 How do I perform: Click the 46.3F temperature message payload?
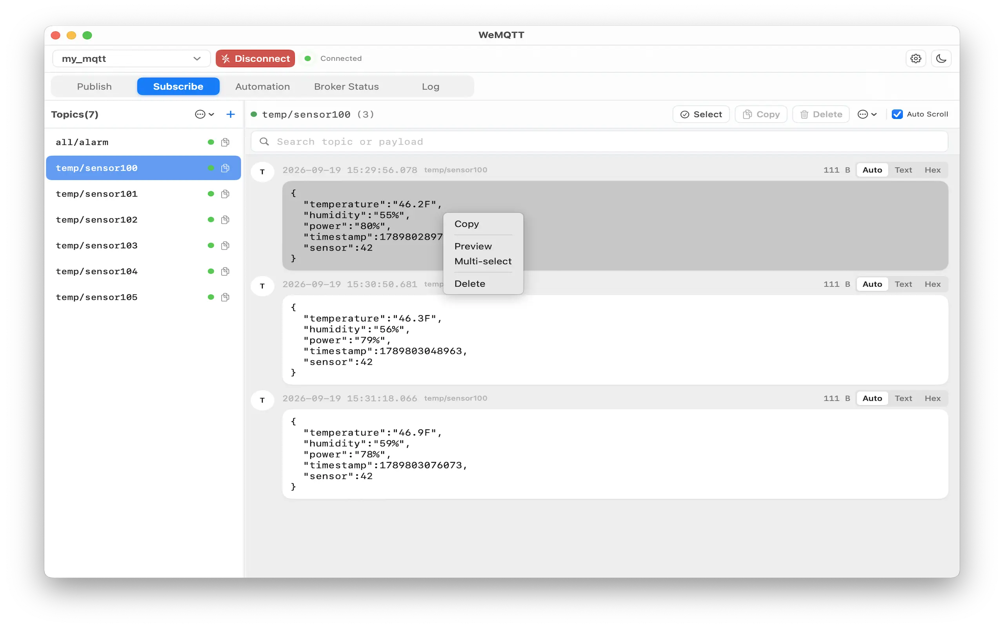pyautogui.click(x=615, y=340)
